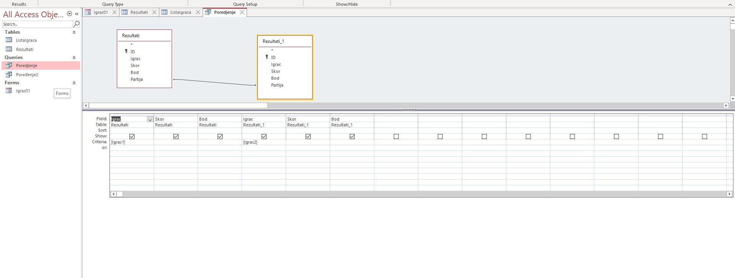Viewport: 735px width, 278px height.
Task: Click the search magnifier icon in navigation pane
Action: (76, 24)
